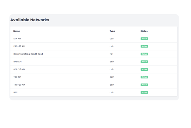Click the Status column header
The image size is (191, 128).
pos(144,31)
